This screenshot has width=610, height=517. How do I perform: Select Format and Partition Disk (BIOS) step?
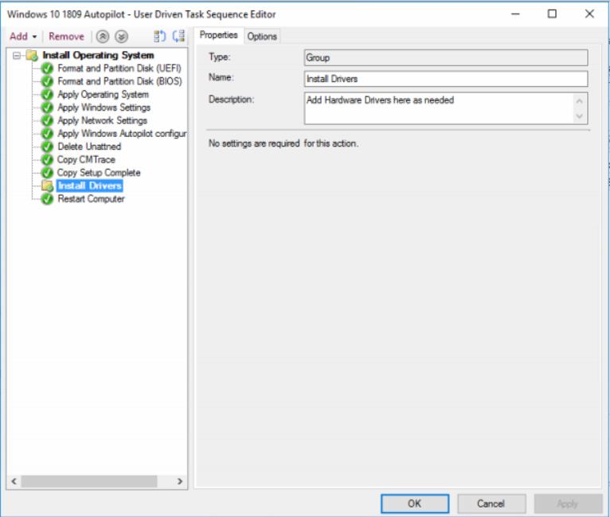pyautogui.click(x=119, y=81)
